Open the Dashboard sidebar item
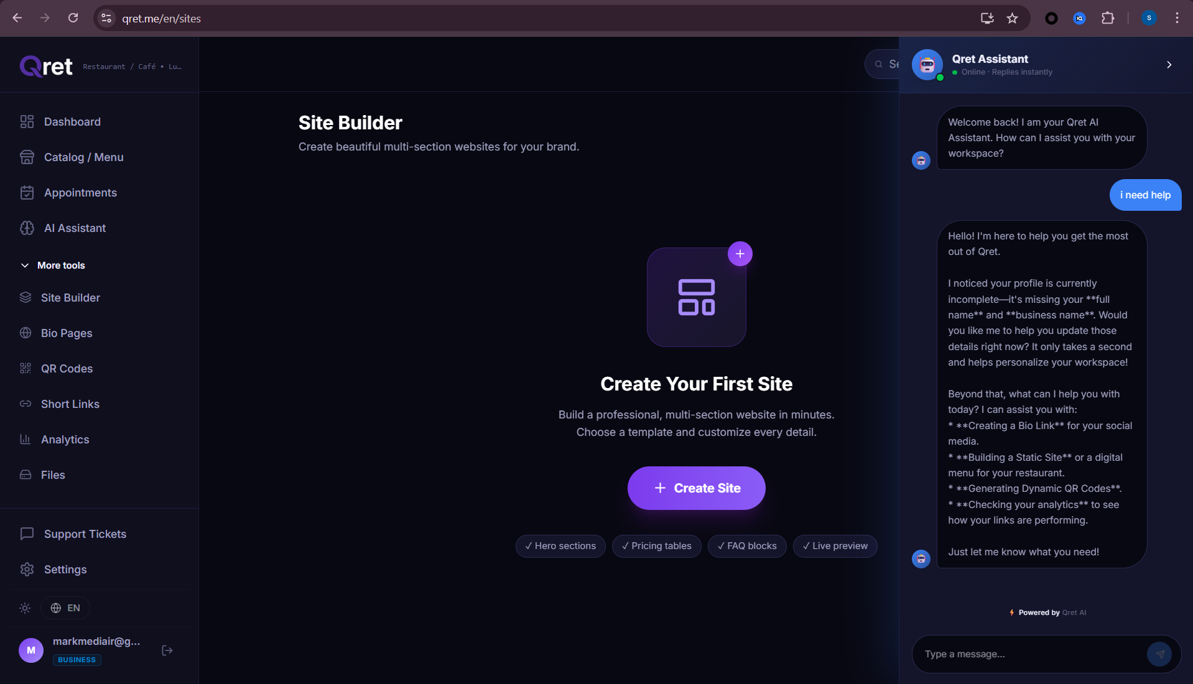The width and height of the screenshot is (1193, 684). point(100,122)
